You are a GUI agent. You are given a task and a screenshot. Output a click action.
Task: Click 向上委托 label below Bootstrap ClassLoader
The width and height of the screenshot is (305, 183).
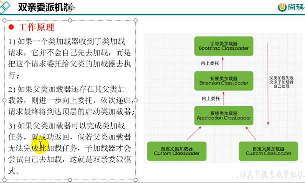pyautogui.click(x=210, y=63)
